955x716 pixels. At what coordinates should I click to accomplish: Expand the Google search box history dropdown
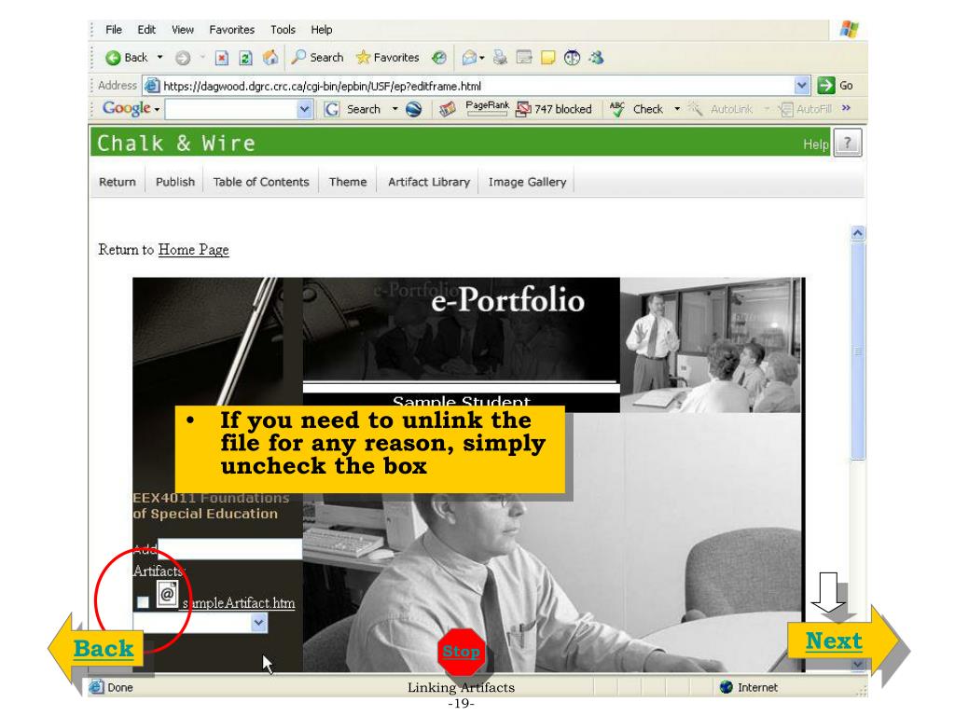(305, 110)
